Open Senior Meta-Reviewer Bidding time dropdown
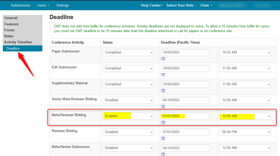The image size is (280, 156). [245, 100]
